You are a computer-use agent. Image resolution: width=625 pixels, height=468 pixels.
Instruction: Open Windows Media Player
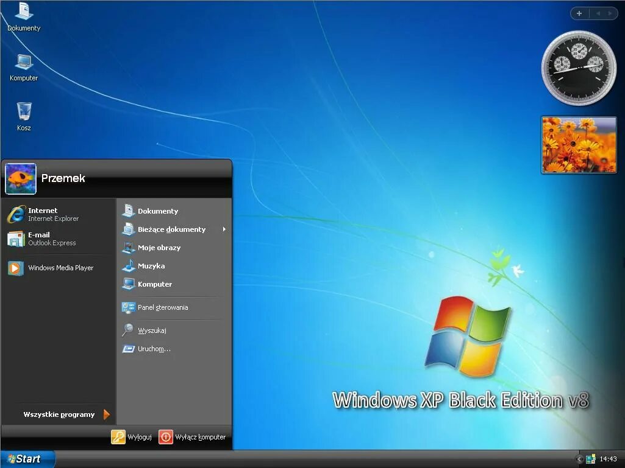[x=61, y=267]
